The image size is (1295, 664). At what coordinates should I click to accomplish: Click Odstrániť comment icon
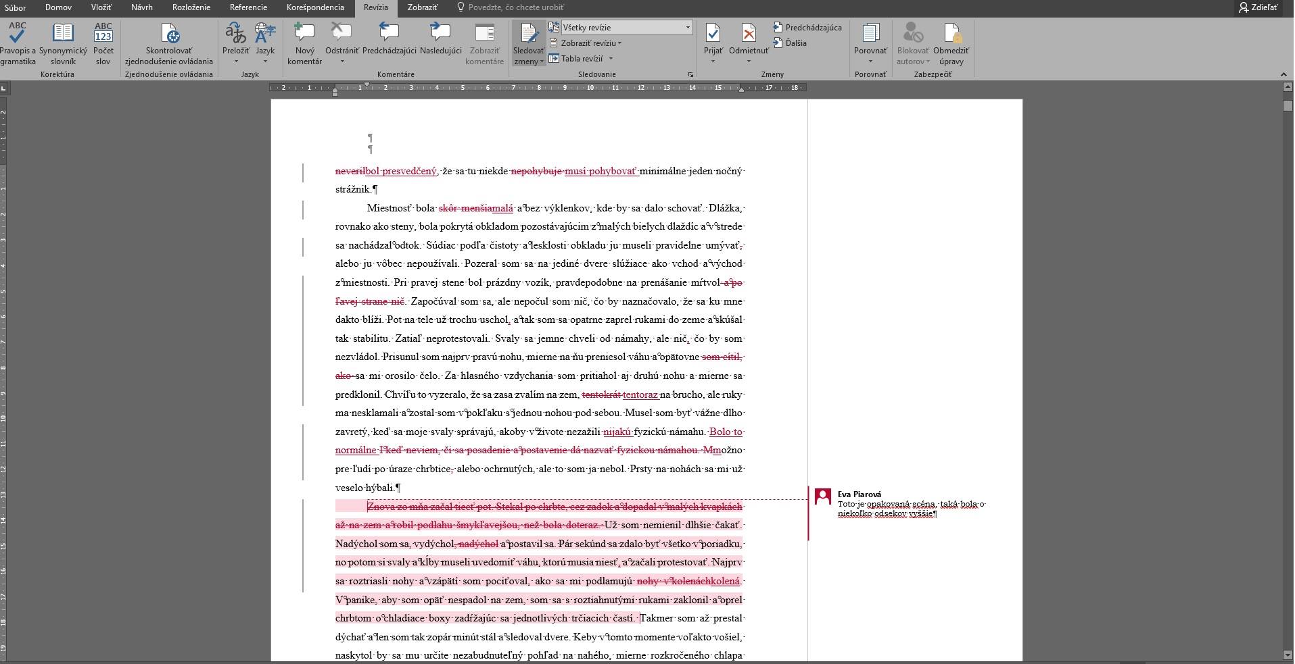pos(342,32)
